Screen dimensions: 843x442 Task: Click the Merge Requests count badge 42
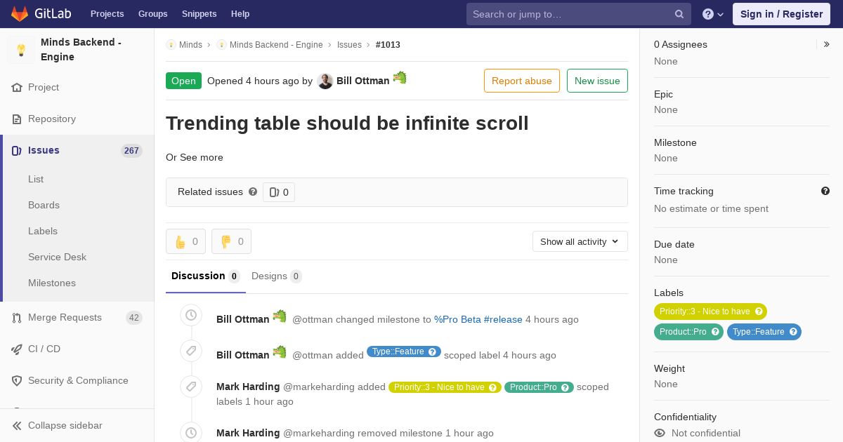134,318
